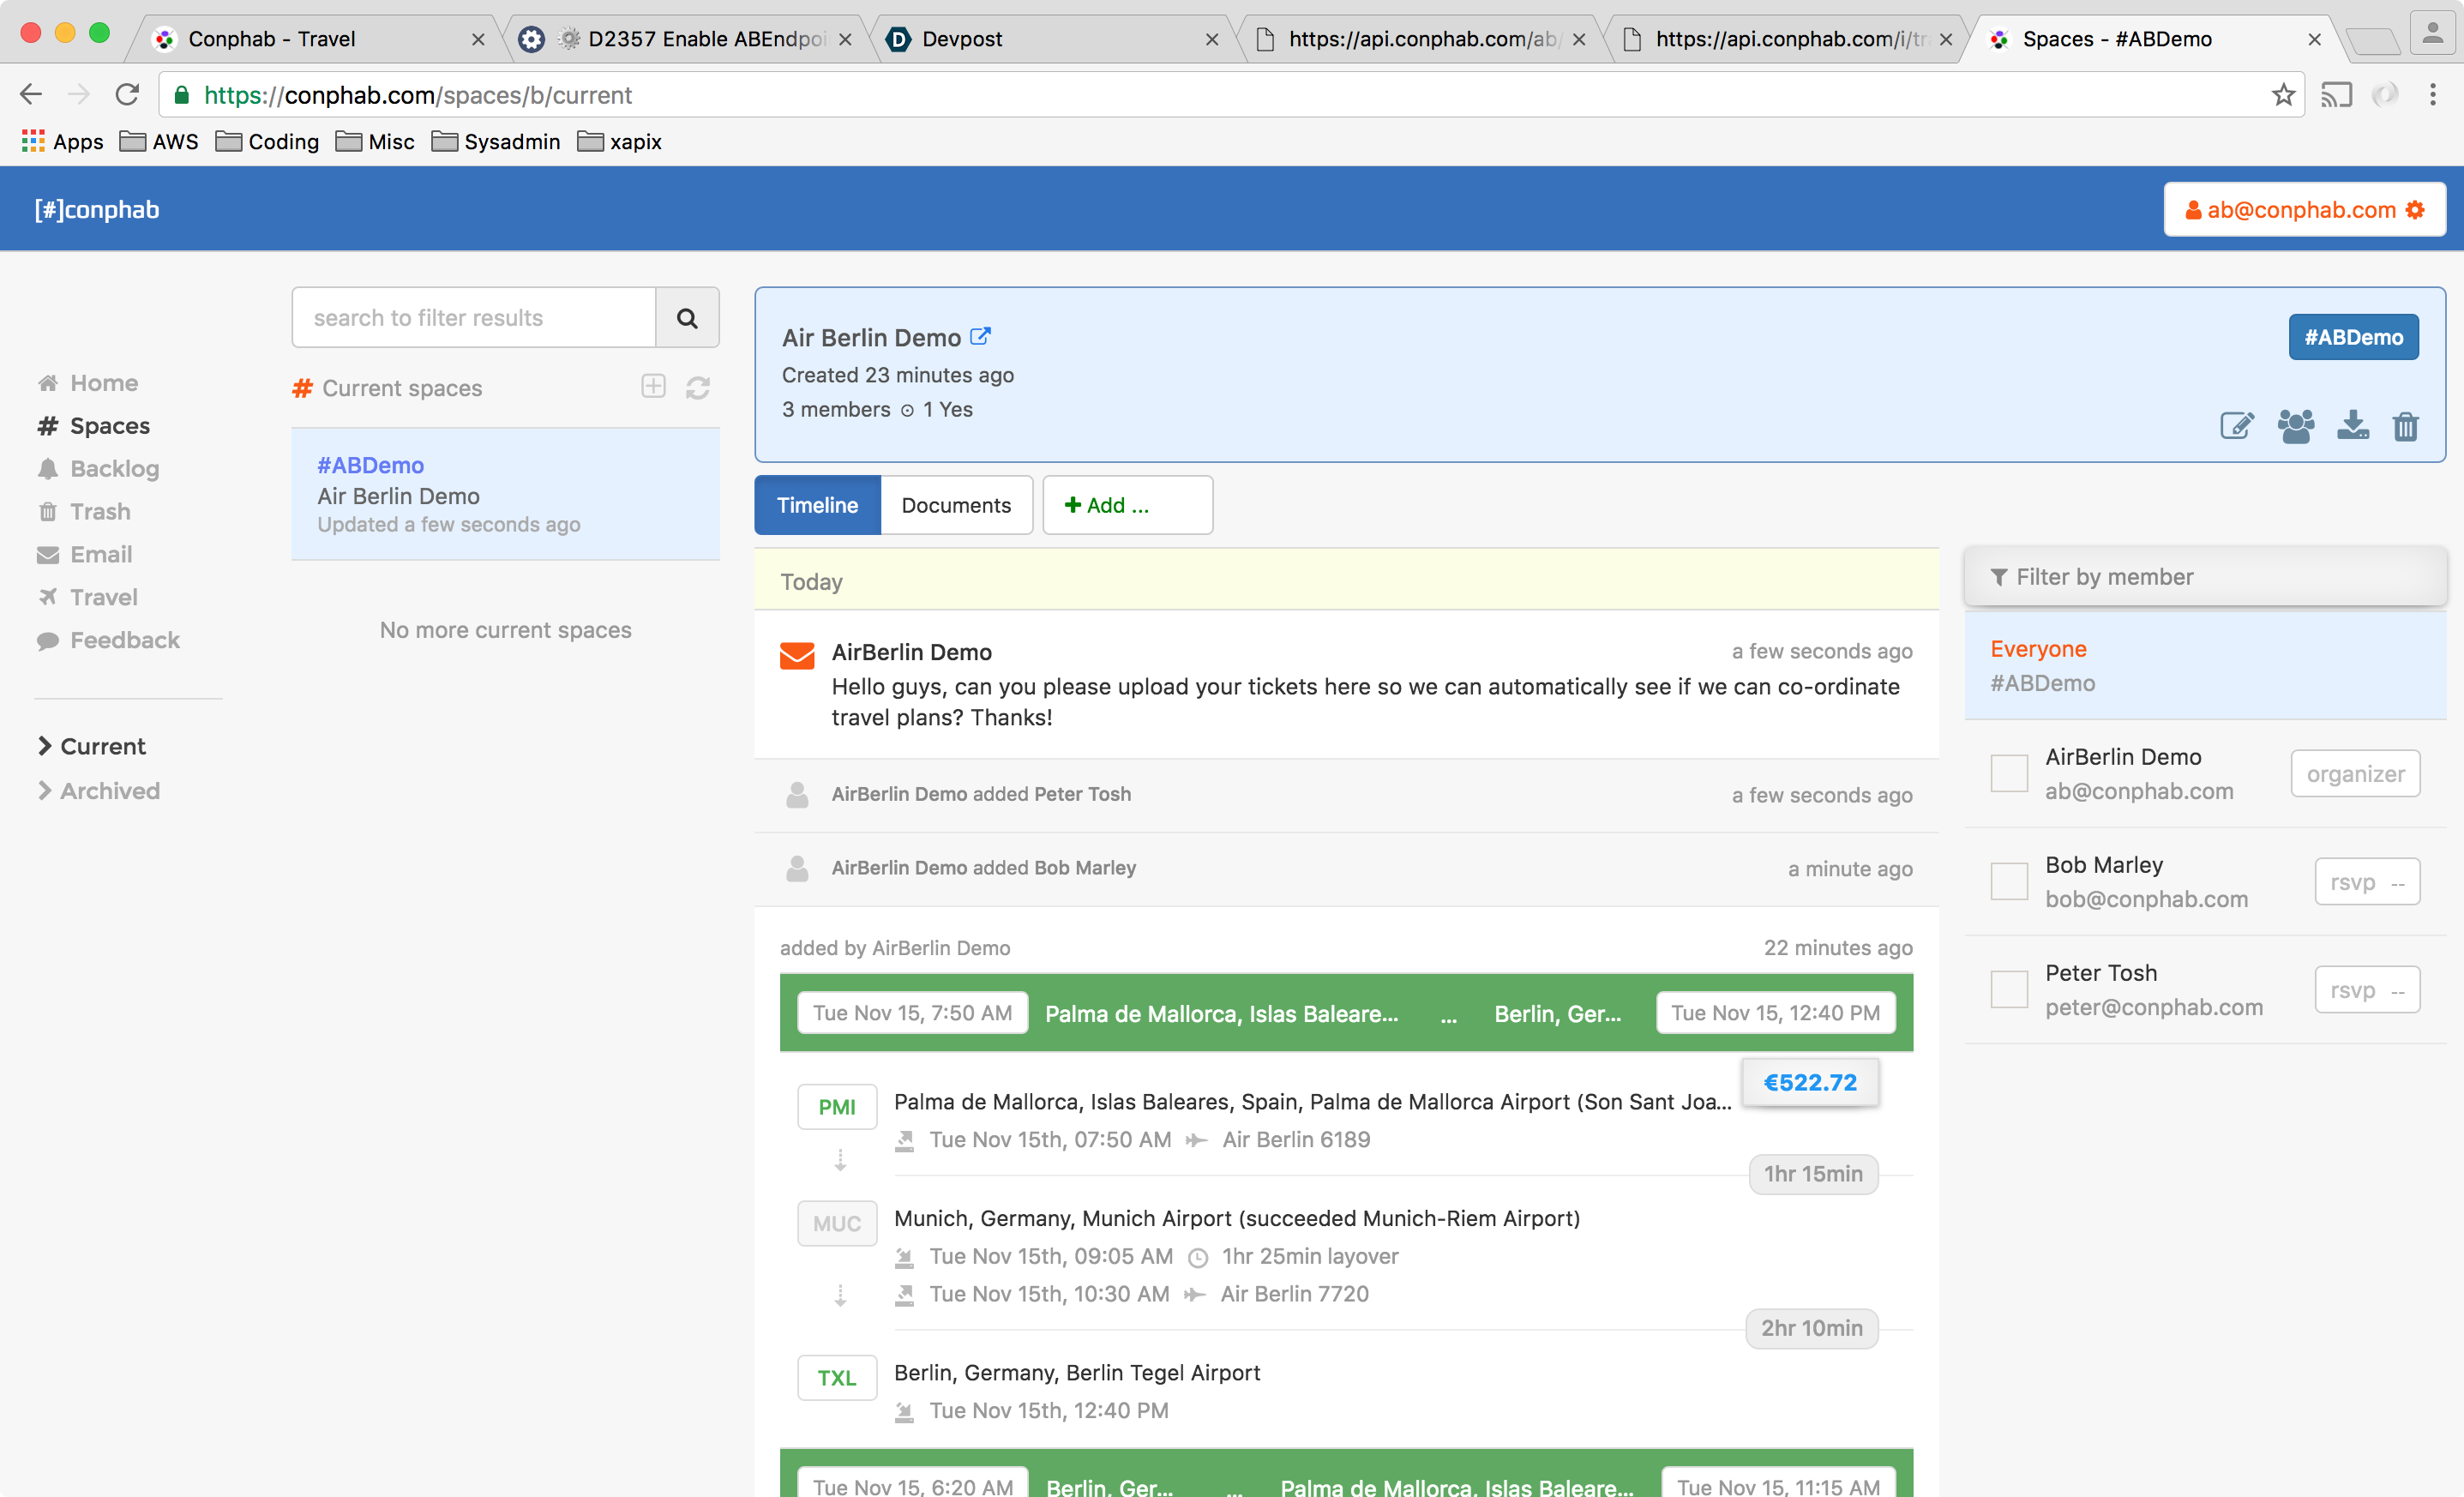
Task: Focus the search to filter results field
Action: point(474,318)
